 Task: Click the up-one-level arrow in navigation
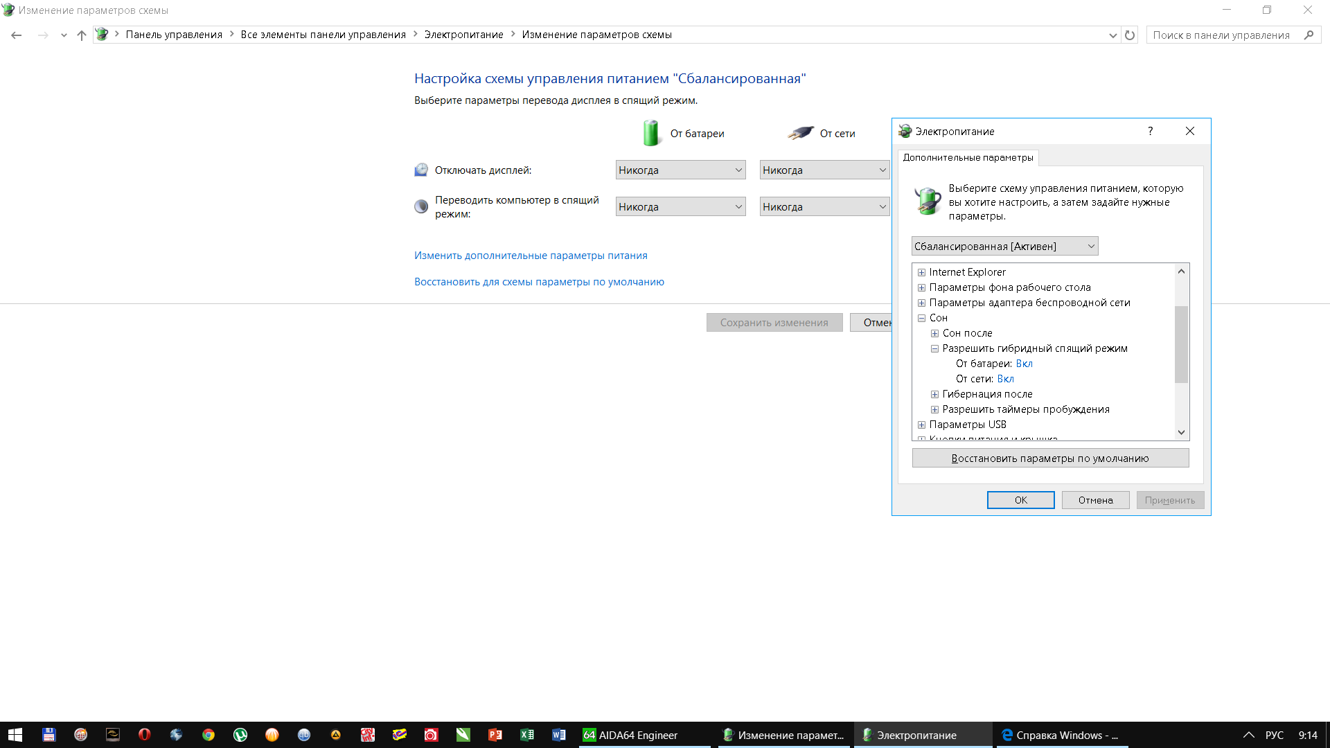click(x=82, y=35)
